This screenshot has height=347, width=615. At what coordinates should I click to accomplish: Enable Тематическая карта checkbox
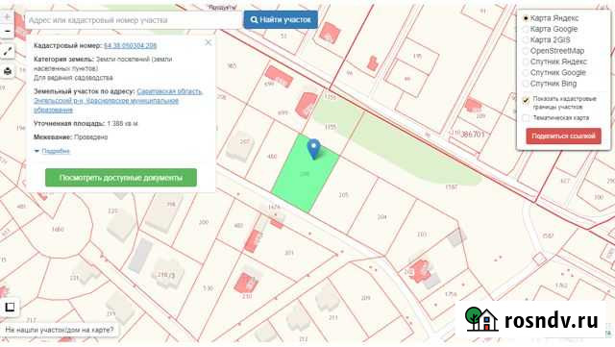(x=526, y=118)
